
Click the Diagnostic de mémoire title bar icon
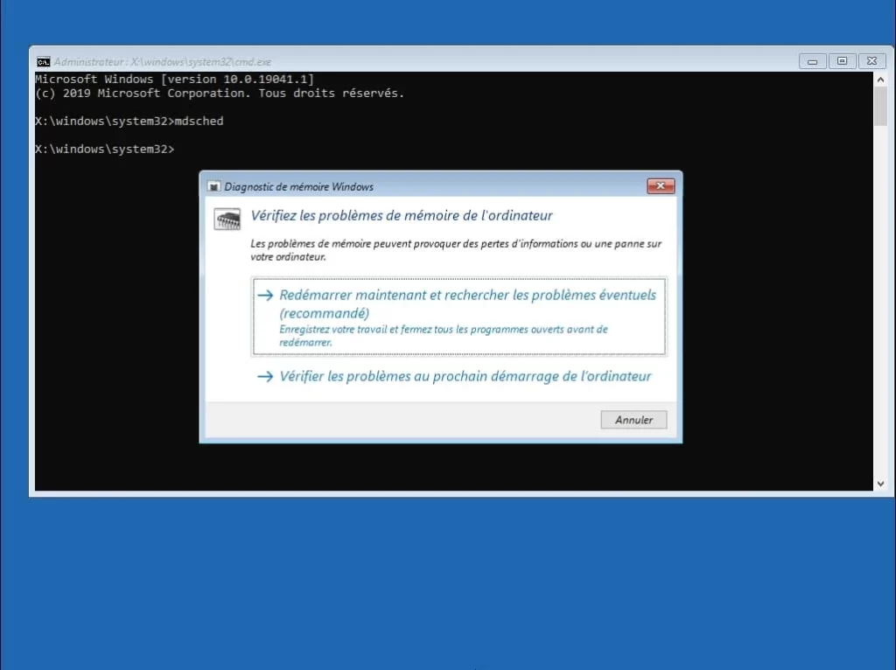(213, 187)
